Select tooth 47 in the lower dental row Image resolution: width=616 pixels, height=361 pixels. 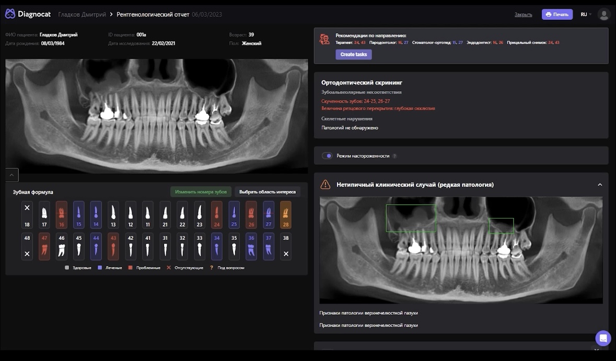(x=44, y=246)
